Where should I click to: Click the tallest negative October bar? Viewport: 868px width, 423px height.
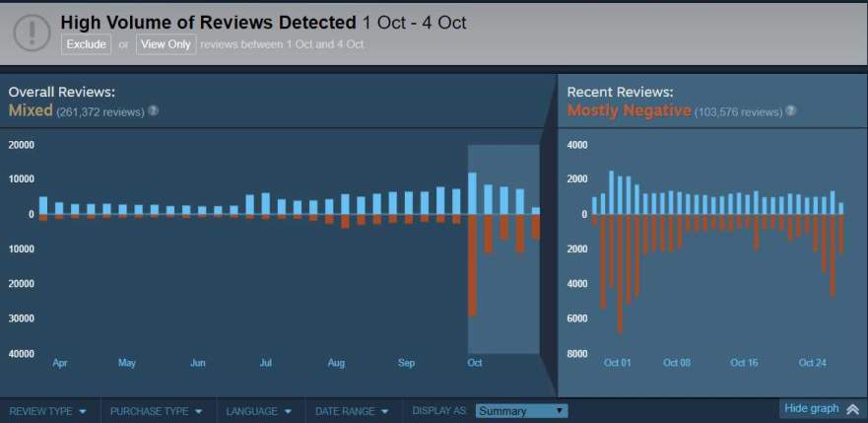point(473,264)
